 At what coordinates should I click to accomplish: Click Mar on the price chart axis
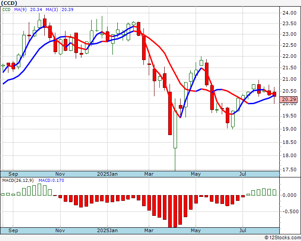[x=149, y=174]
